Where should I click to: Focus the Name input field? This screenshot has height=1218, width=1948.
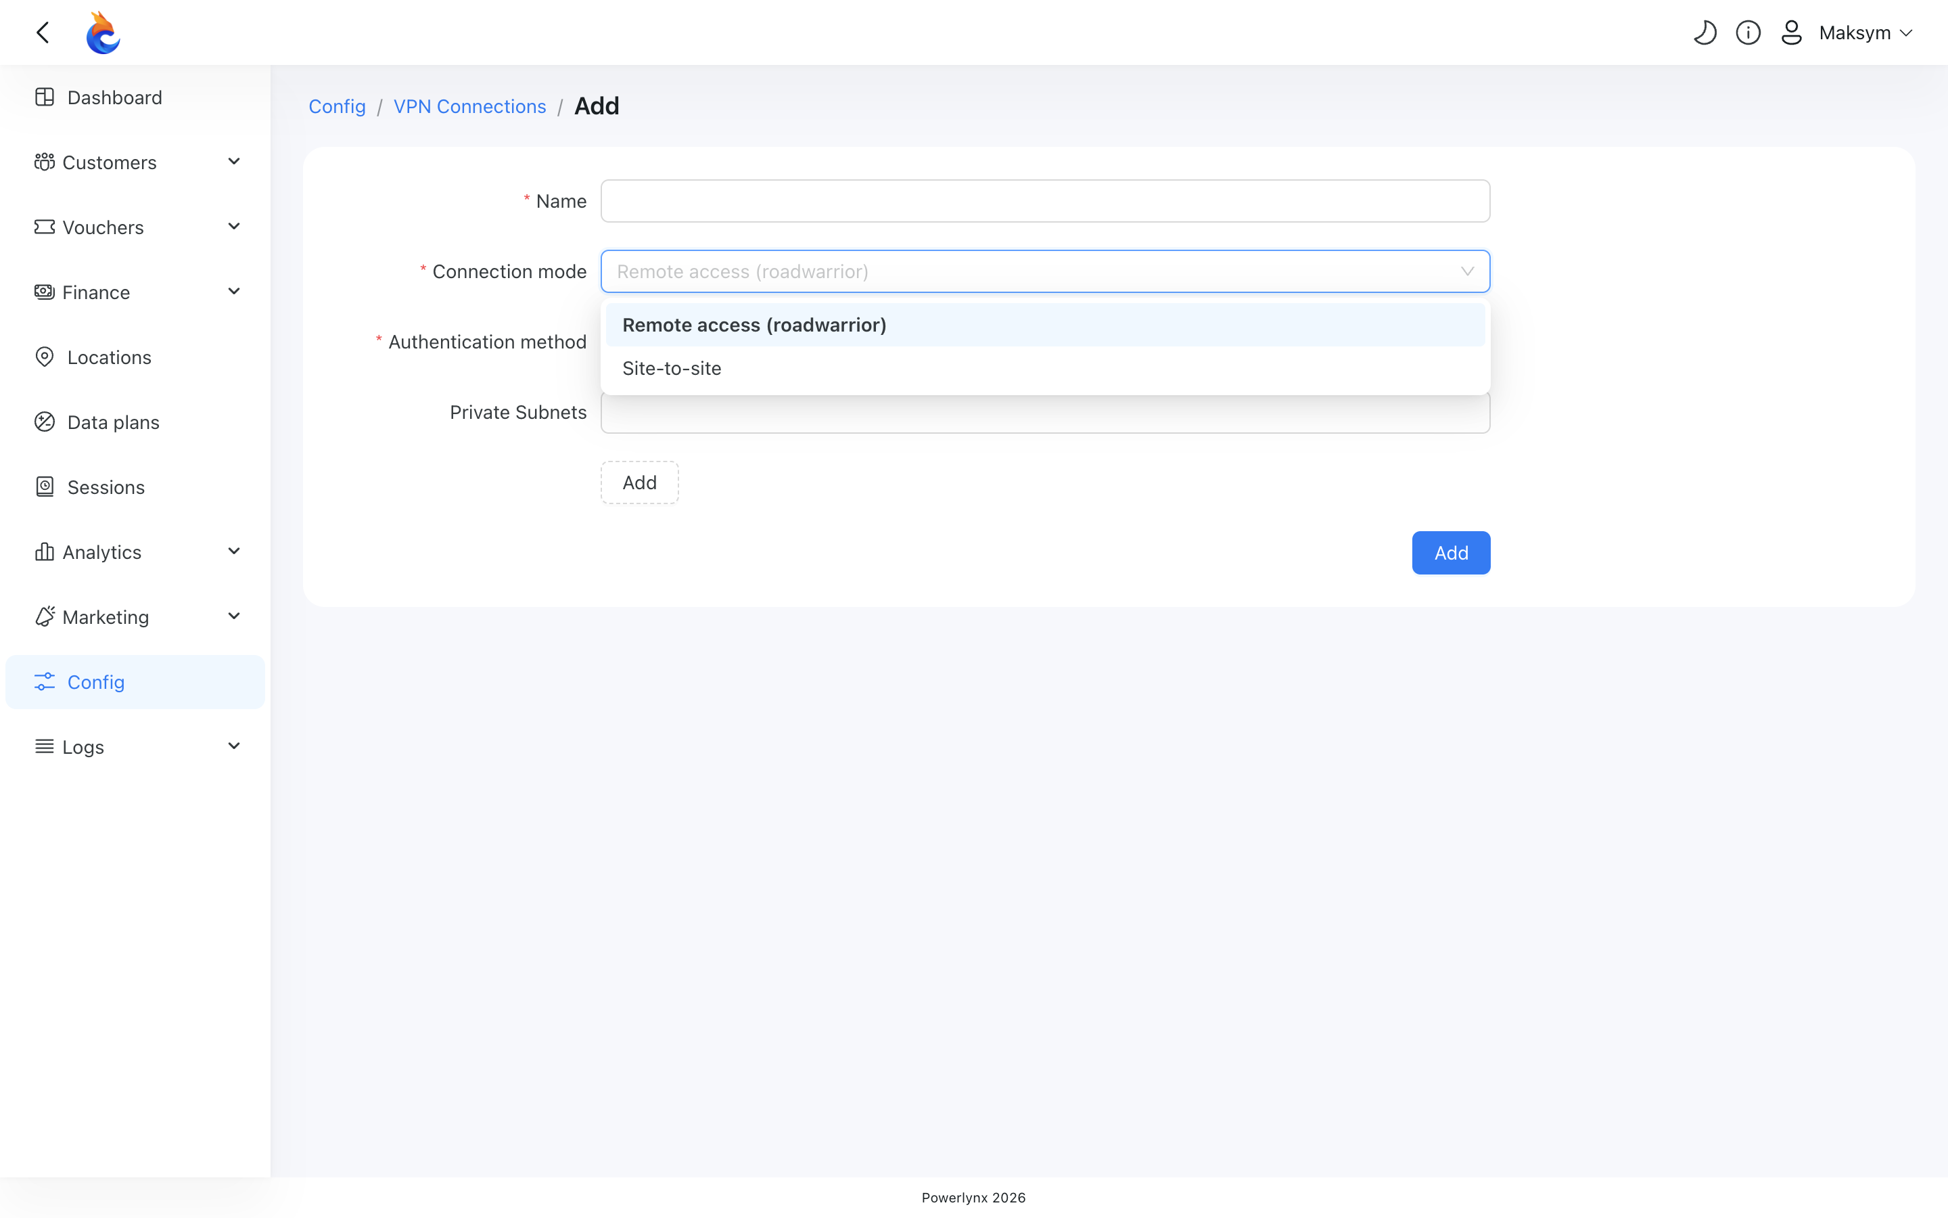1045,200
